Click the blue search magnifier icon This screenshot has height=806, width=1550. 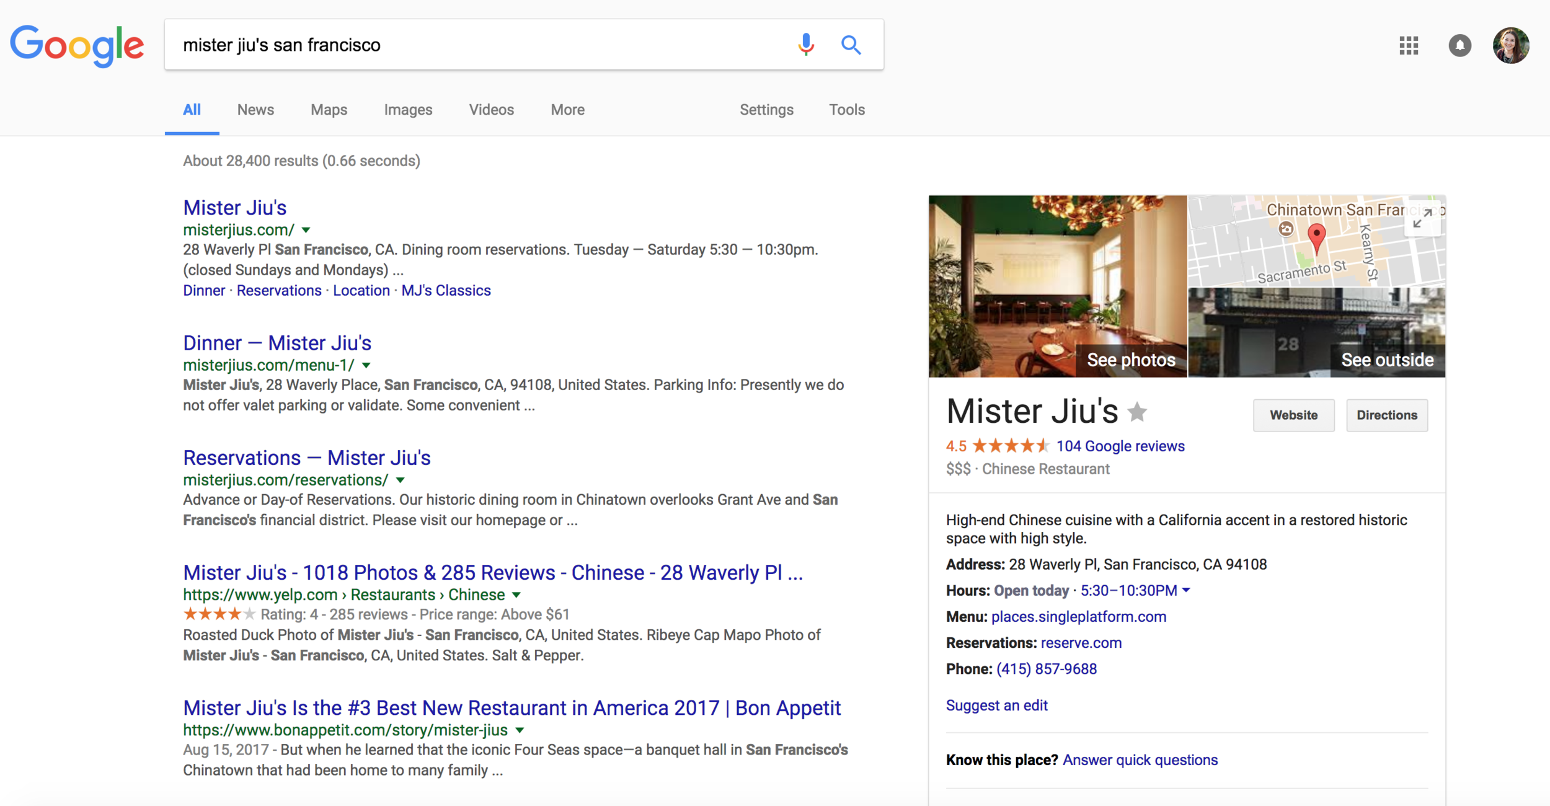[851, 45]
